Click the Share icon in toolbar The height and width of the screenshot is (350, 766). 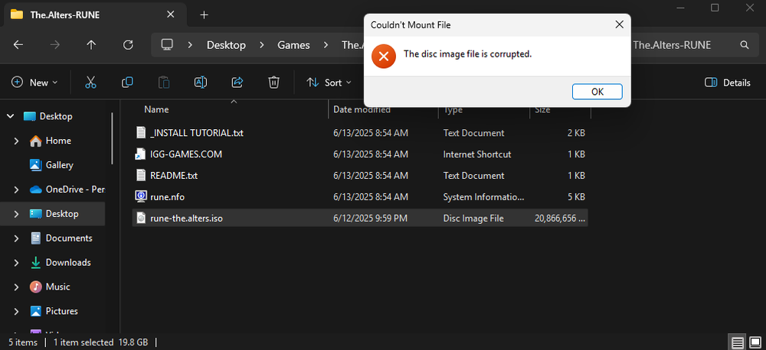coord(237,83)
